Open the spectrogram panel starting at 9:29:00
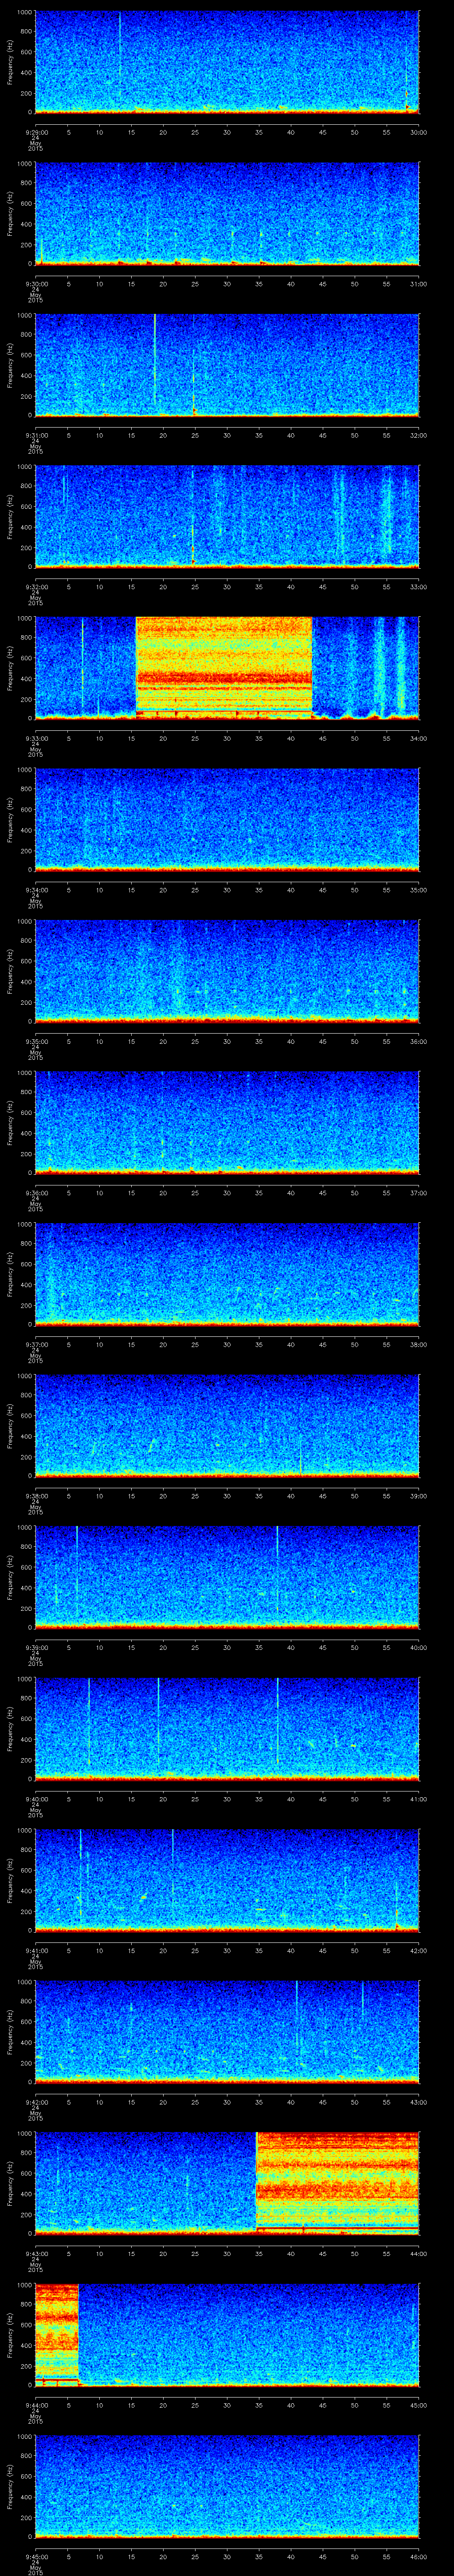This screenshot has width=454, height=2576. pyautogui.click(x=227, y=62)
